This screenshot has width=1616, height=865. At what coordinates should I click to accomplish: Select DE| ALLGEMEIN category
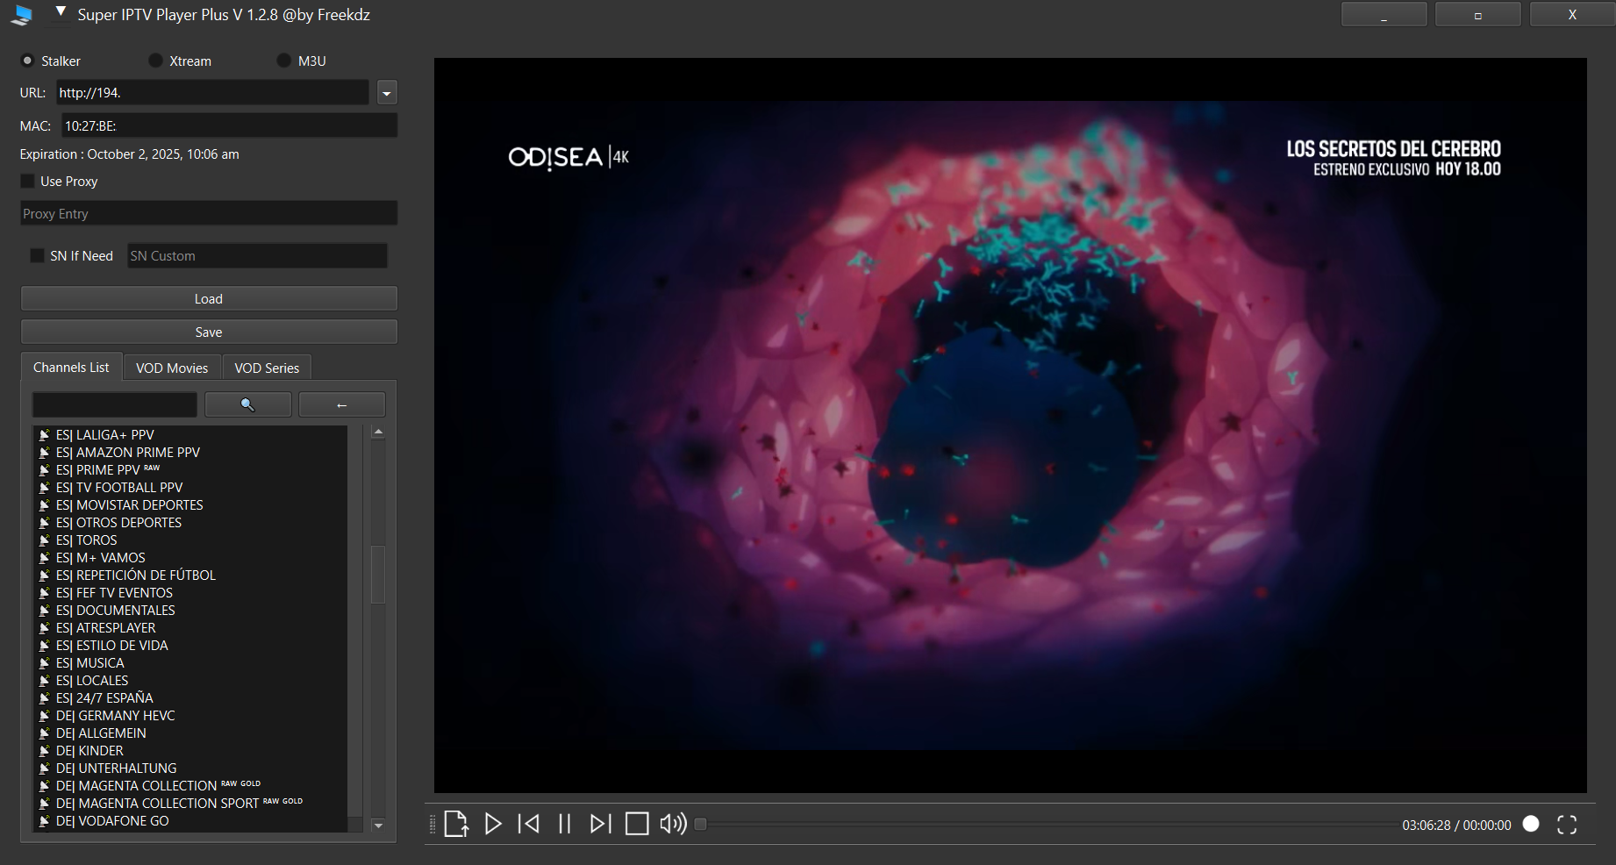pyautogui.click(x=190, y=733)
